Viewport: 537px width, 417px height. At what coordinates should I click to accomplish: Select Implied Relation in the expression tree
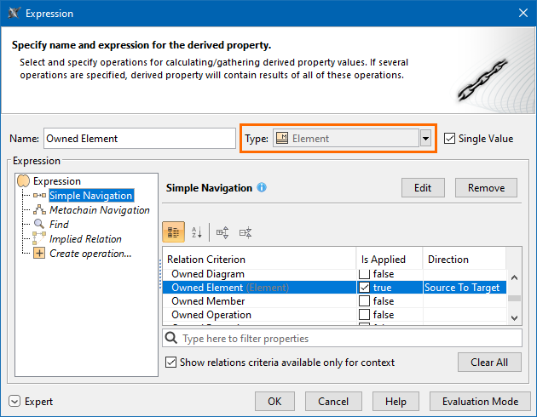(x=85, y=239)
